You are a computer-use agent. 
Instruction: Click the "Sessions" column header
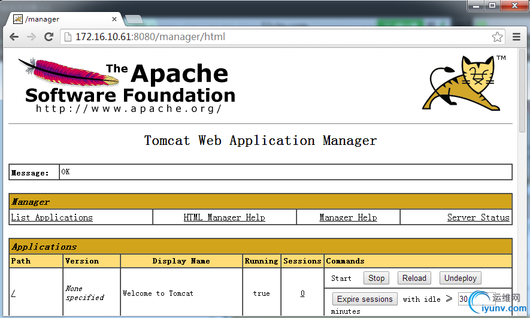coord(302,261)
